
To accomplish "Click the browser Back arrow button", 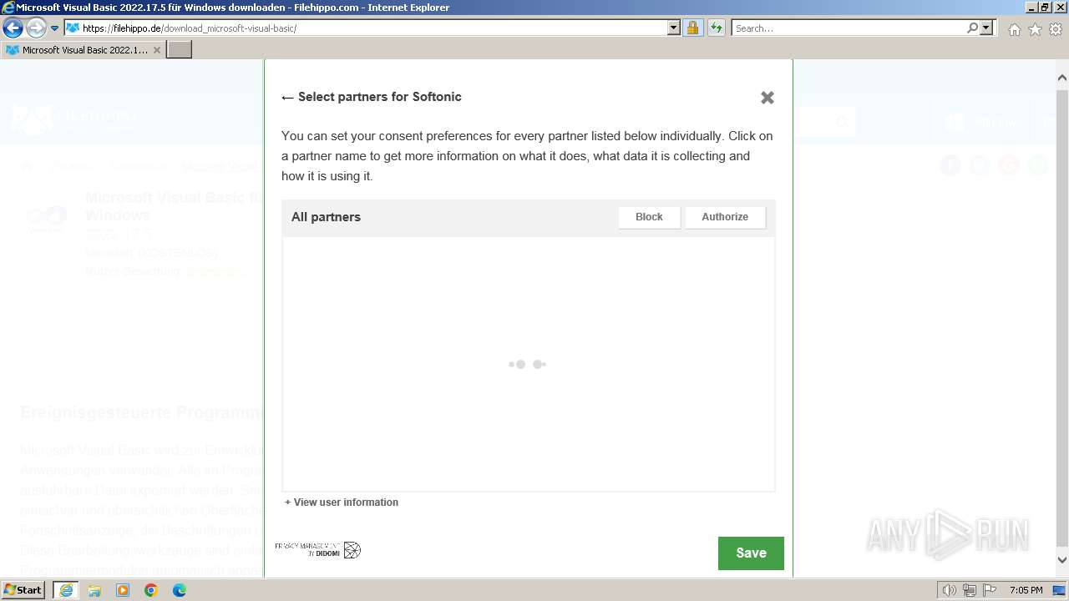I will [13, 28].
